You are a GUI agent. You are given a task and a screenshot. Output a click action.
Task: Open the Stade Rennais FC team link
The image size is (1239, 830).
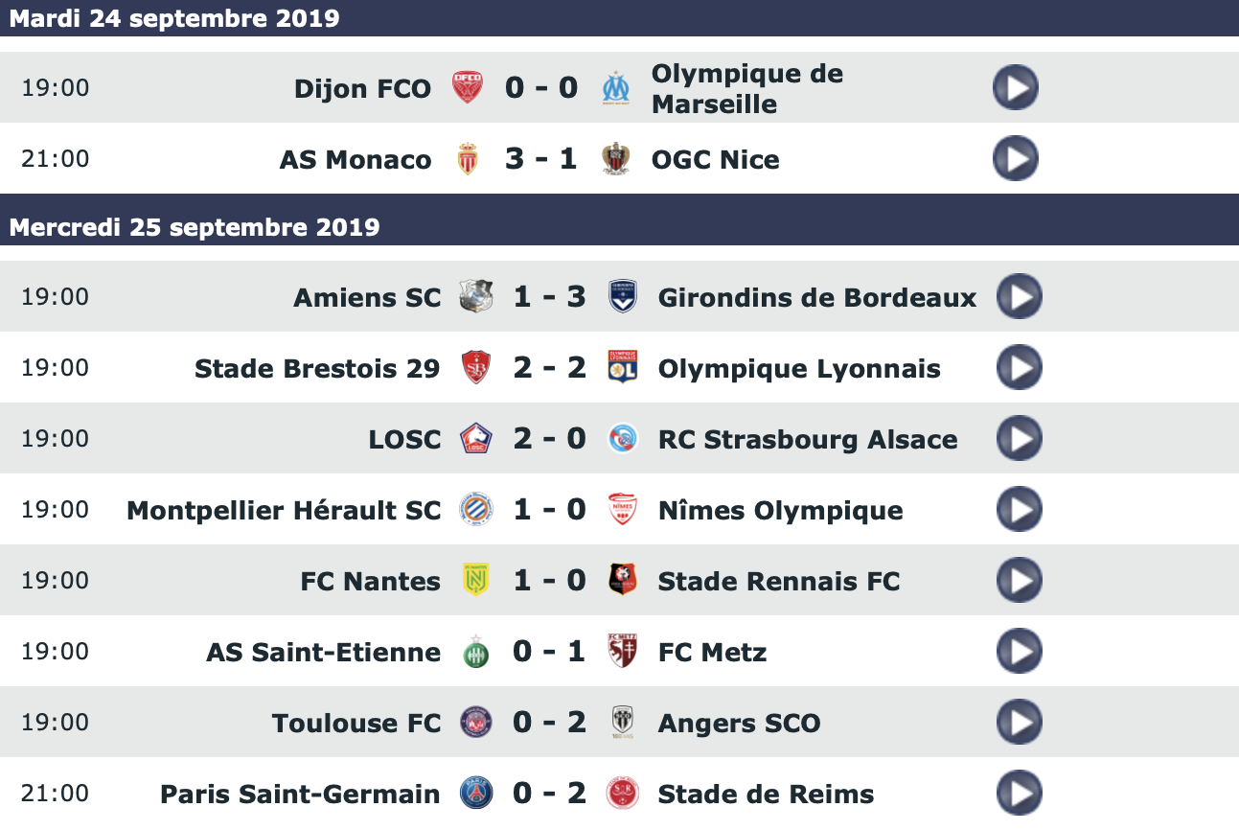pos(778,581)
